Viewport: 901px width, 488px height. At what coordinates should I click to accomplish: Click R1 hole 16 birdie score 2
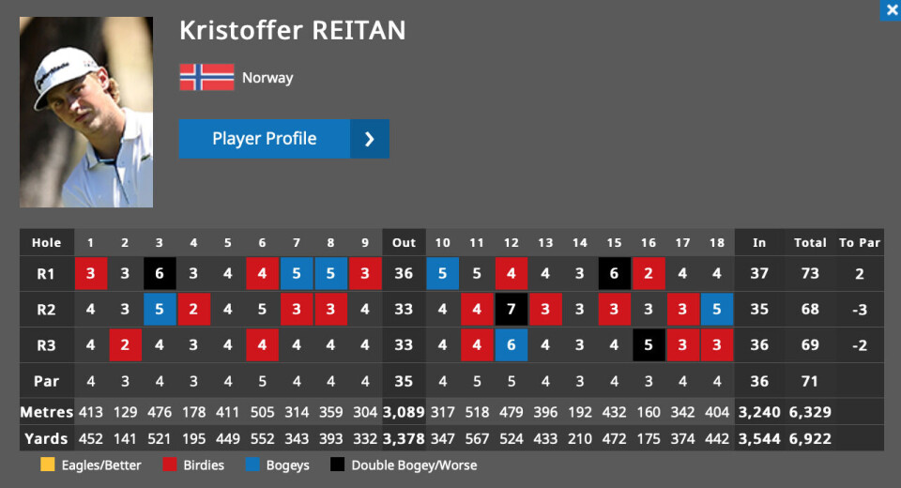[649, 274]
